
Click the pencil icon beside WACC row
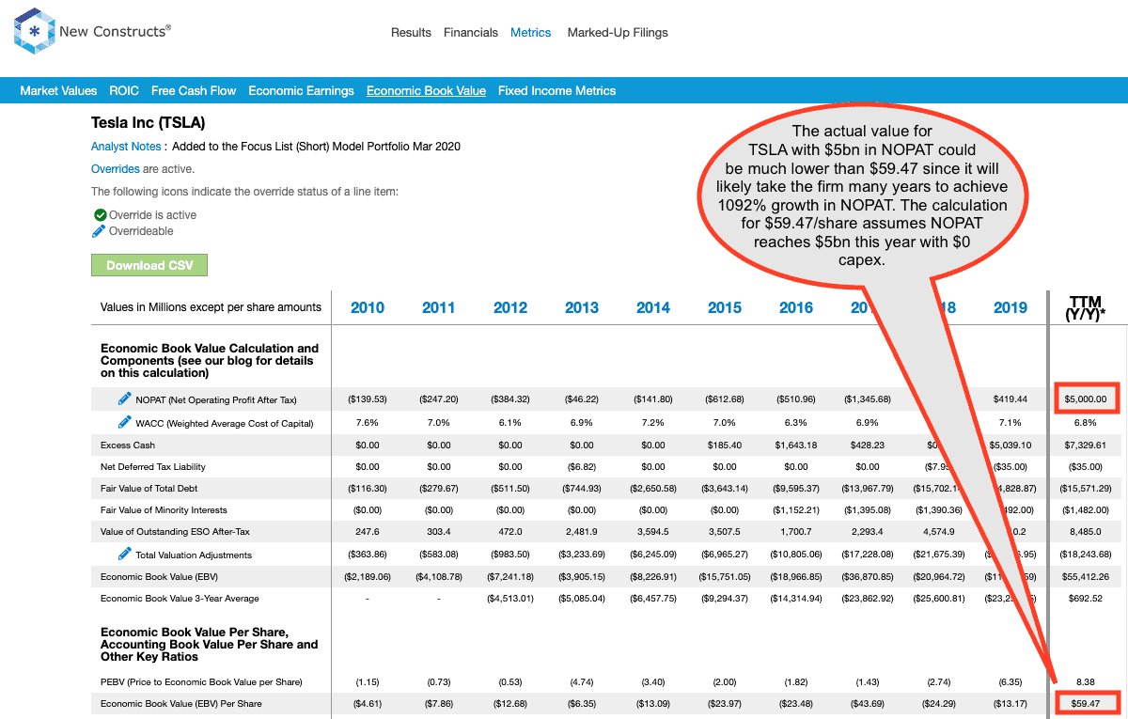(125, 422)
